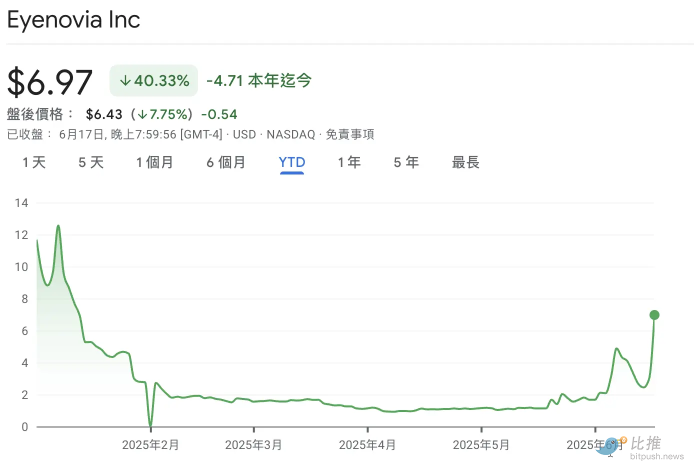Screen dimensions: 694x470
Task: Show the 最長 maximum range
Action: [x=465, y=162]
